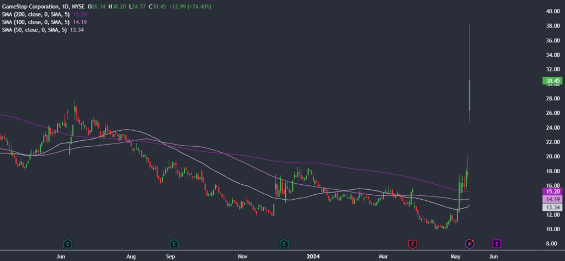Click the GameStop Corporation, 1D, NYSE title
The width and height of the screenshot is (565, 261).
coord(42,7)
